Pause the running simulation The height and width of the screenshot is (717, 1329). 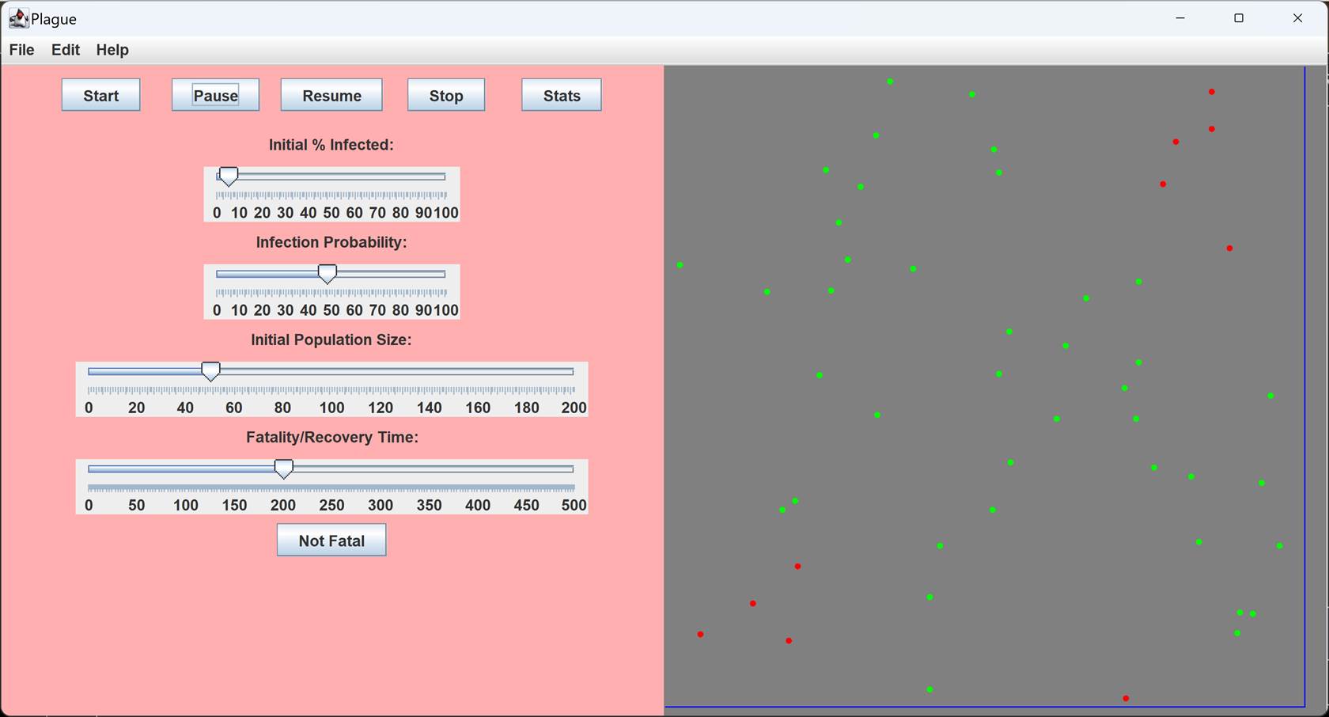[215, 95]
